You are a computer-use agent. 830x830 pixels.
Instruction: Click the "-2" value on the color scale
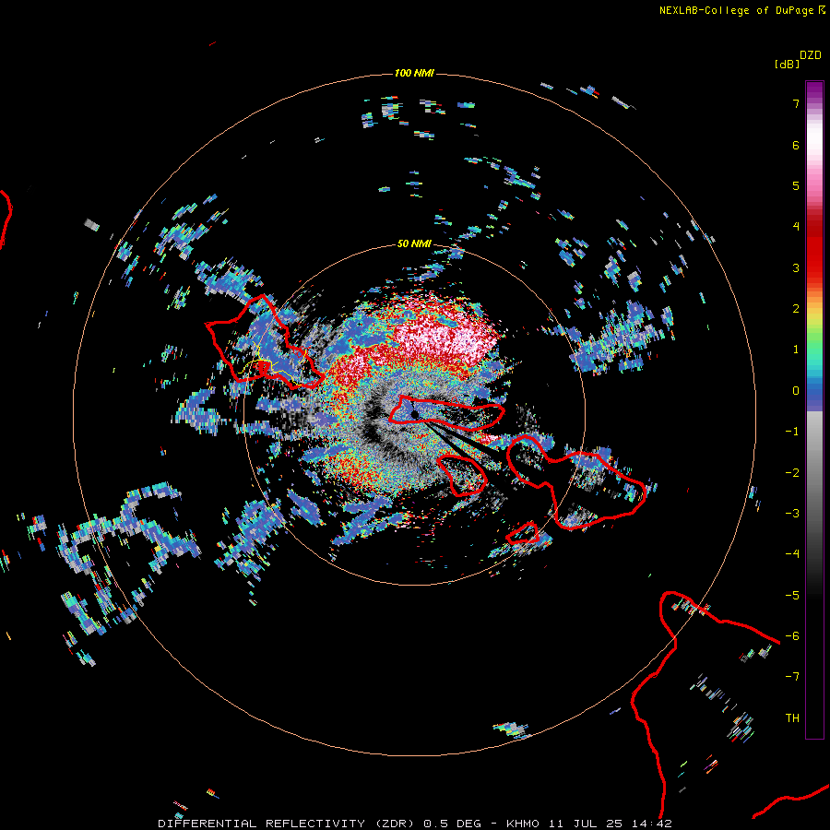pos(792,473)
